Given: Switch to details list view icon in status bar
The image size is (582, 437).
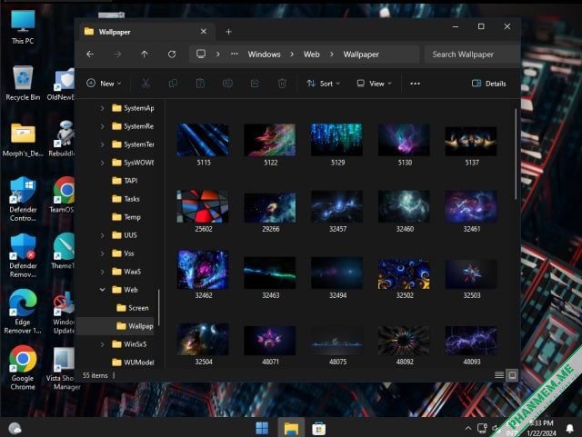Looking at the screenshot, I should pyautogui.click(x=499, y=375).
